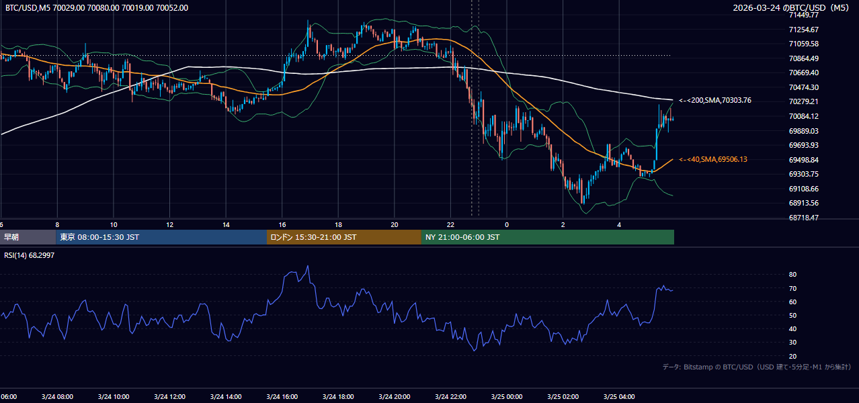This screenshot has height=403, width=859.
Task: Click price axis label 70864.49
Action: click(x=803, y=58)
